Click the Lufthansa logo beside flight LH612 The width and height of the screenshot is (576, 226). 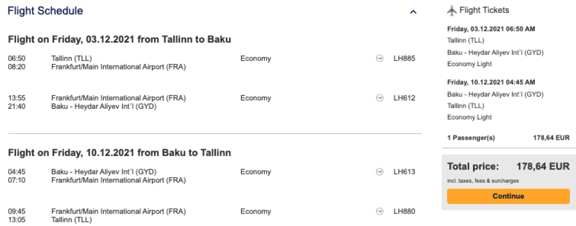(380, 98)
